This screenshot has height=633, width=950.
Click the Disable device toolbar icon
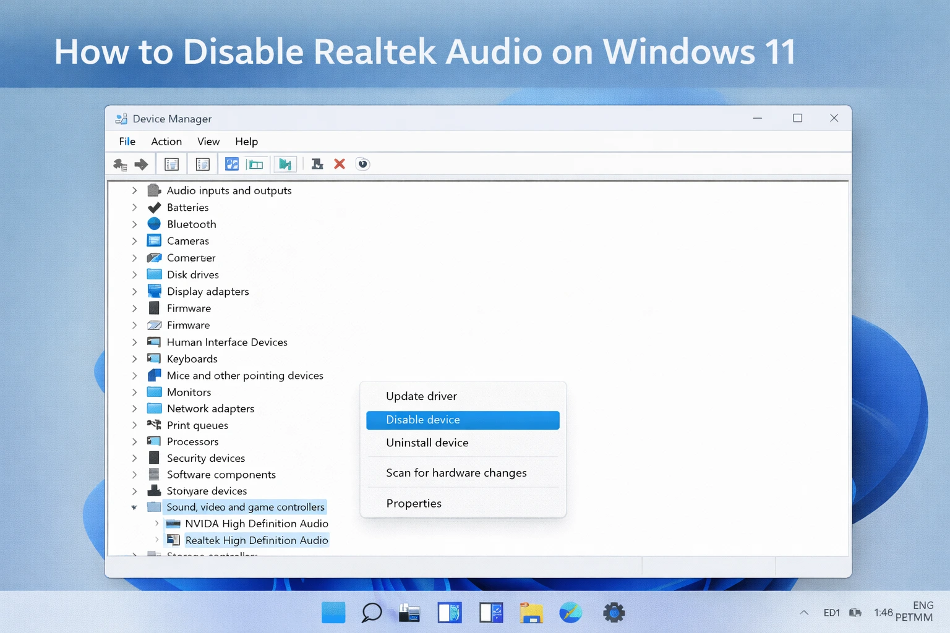pyautogui.click(x=317, y=164)
